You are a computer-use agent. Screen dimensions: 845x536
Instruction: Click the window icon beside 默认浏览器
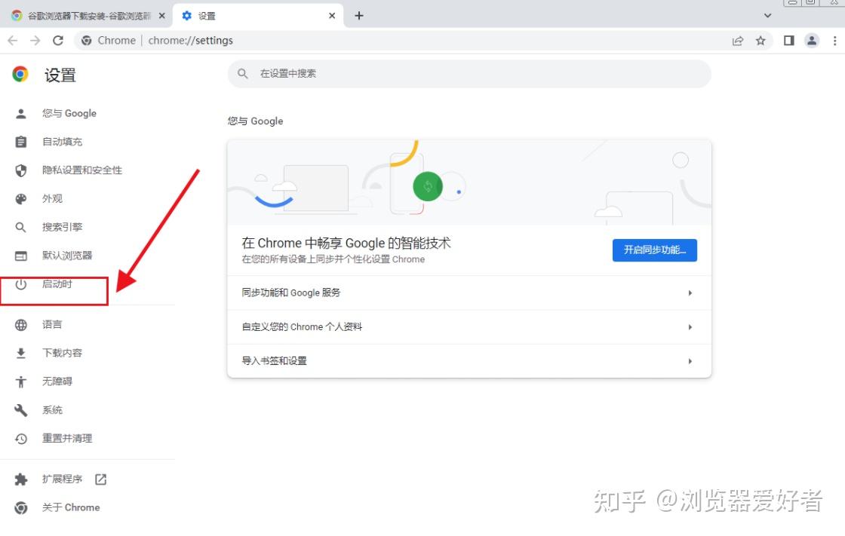(21, 256)
